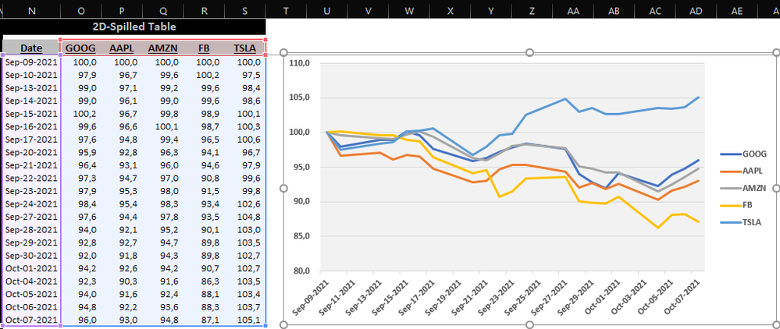780x329 pixels.
Task: Click the AMZN legend entry in chart
Action: [745, 188]
